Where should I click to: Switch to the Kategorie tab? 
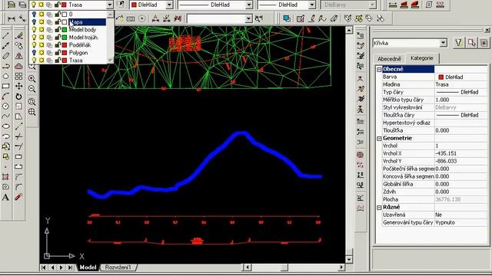pyautogui.click(x=422, y=58)
